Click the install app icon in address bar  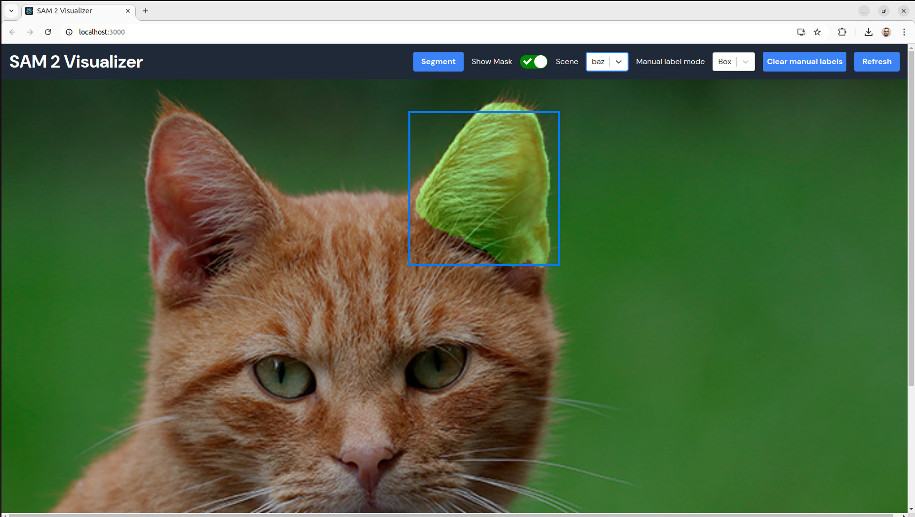[x=801, y=32]
